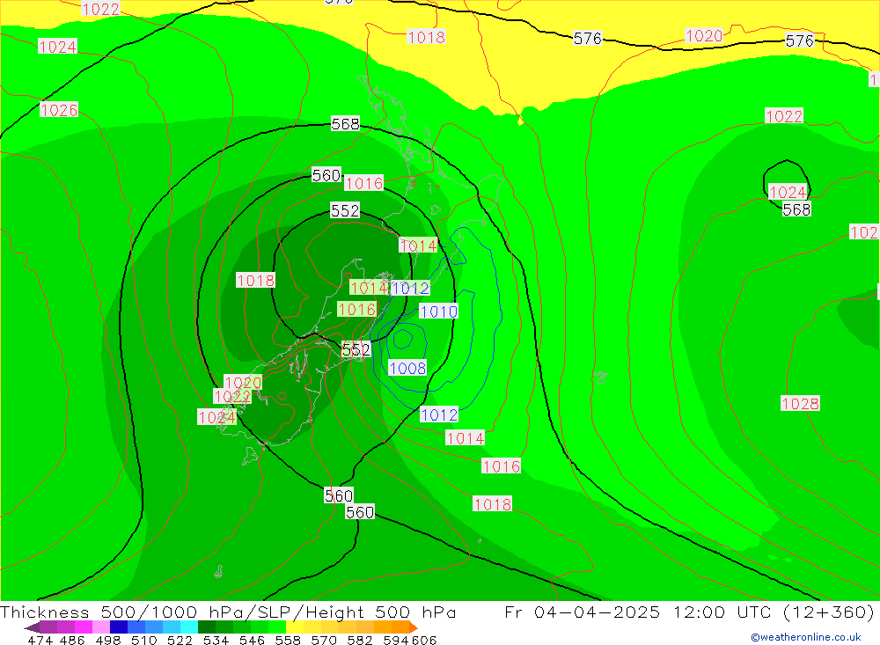880x645 pixels.
Task: Click the legend value 570
Action: 323,641
